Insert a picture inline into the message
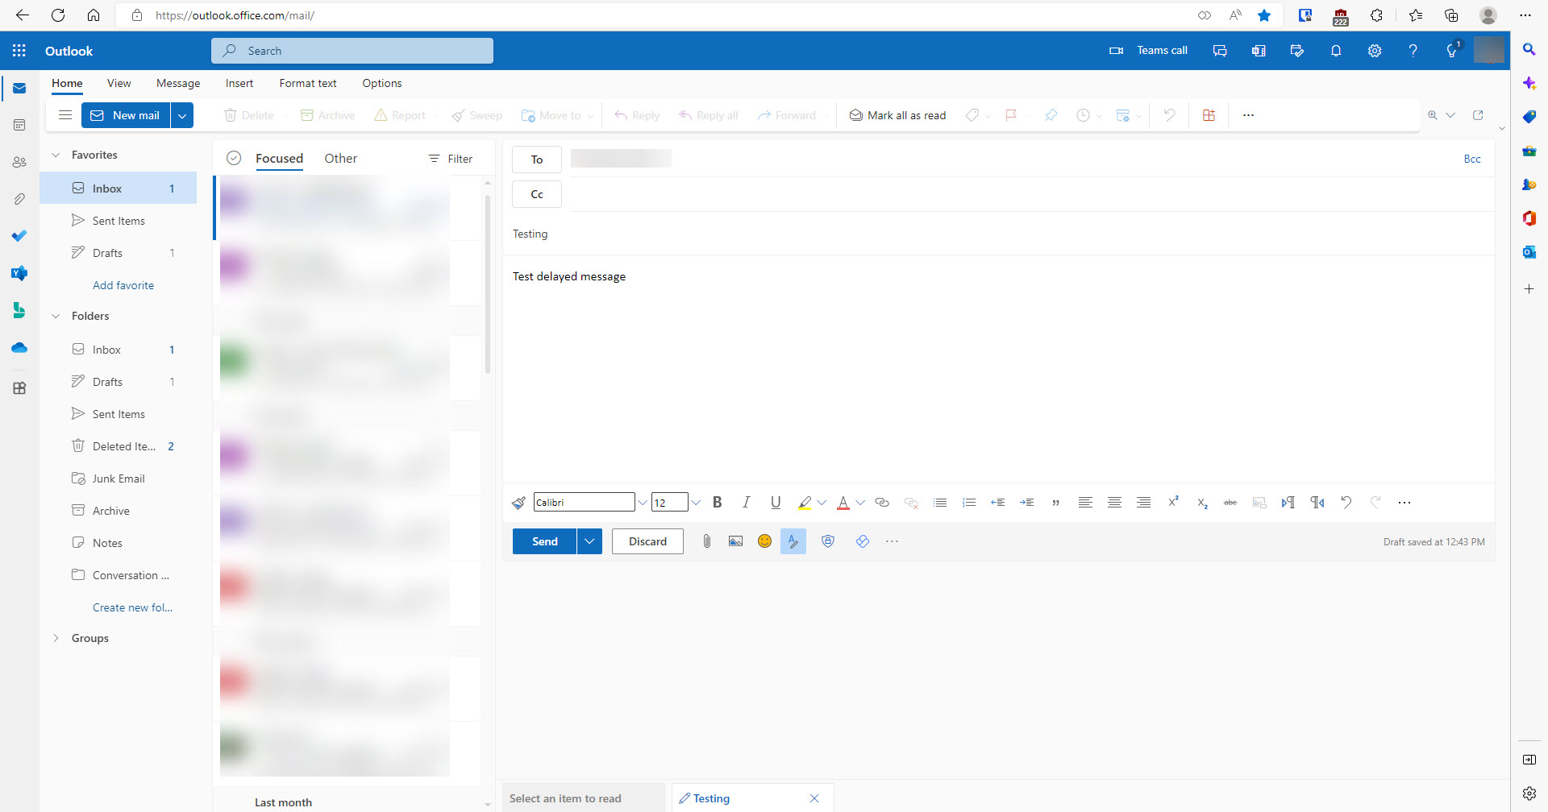The height and width of the screenshot is (812, 1548). 735,541
